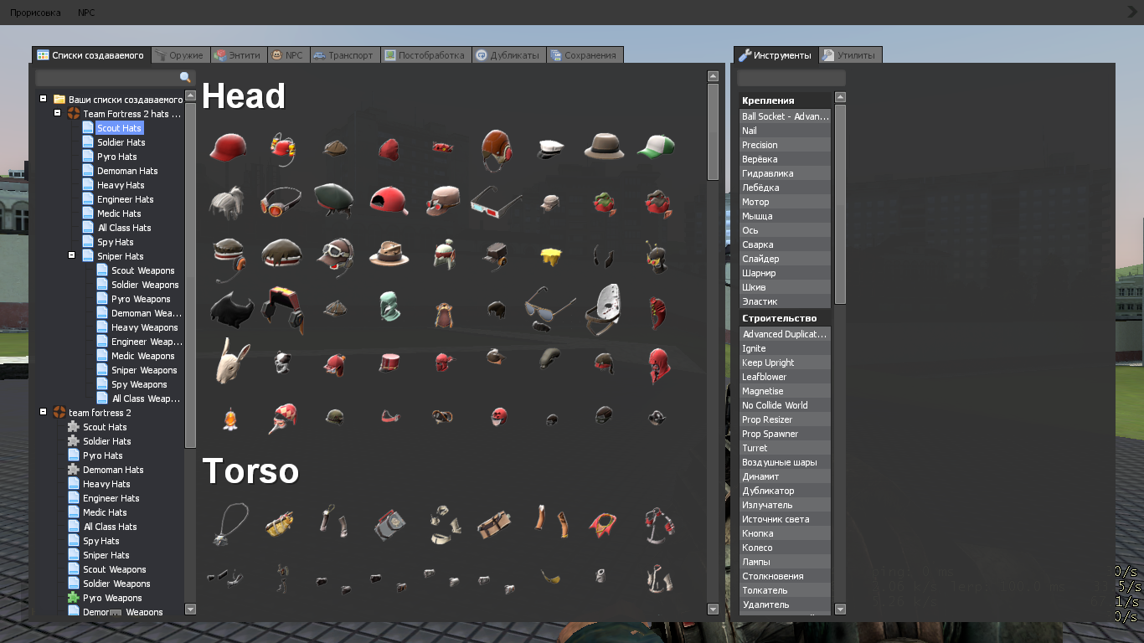Select the red hooded skull mask

[x=658, y=365]
